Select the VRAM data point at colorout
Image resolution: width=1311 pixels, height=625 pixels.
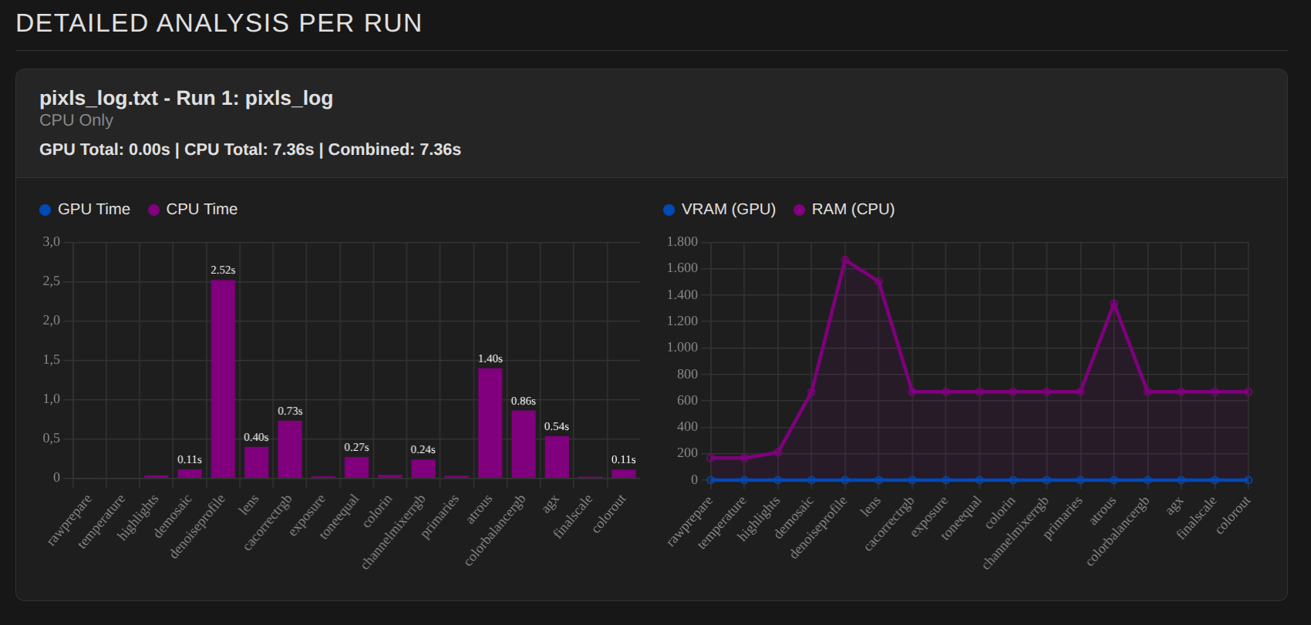pos(1249,480)
